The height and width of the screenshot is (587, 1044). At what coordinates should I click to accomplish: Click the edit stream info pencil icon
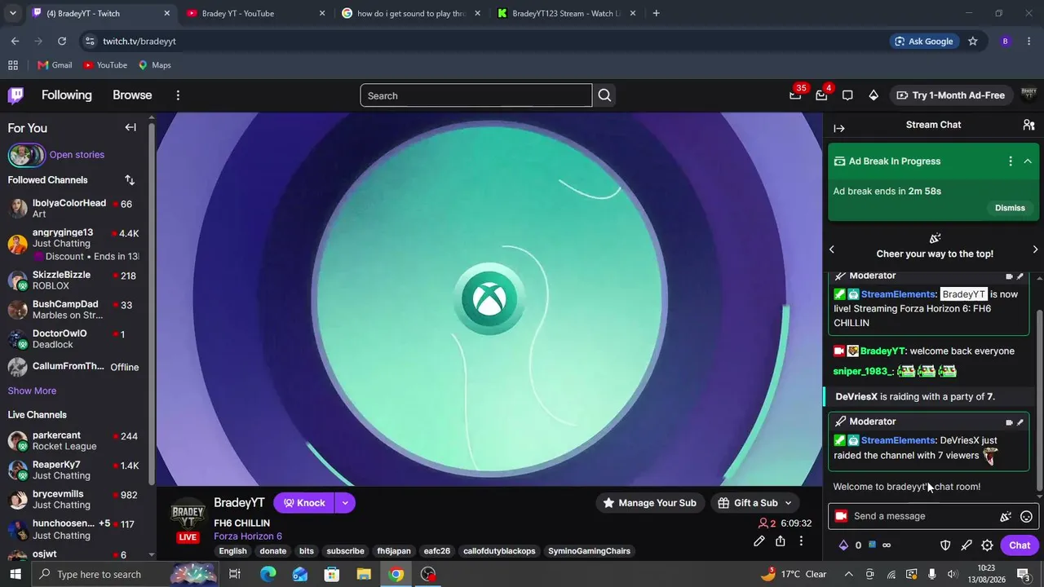[x=759, y=541]
